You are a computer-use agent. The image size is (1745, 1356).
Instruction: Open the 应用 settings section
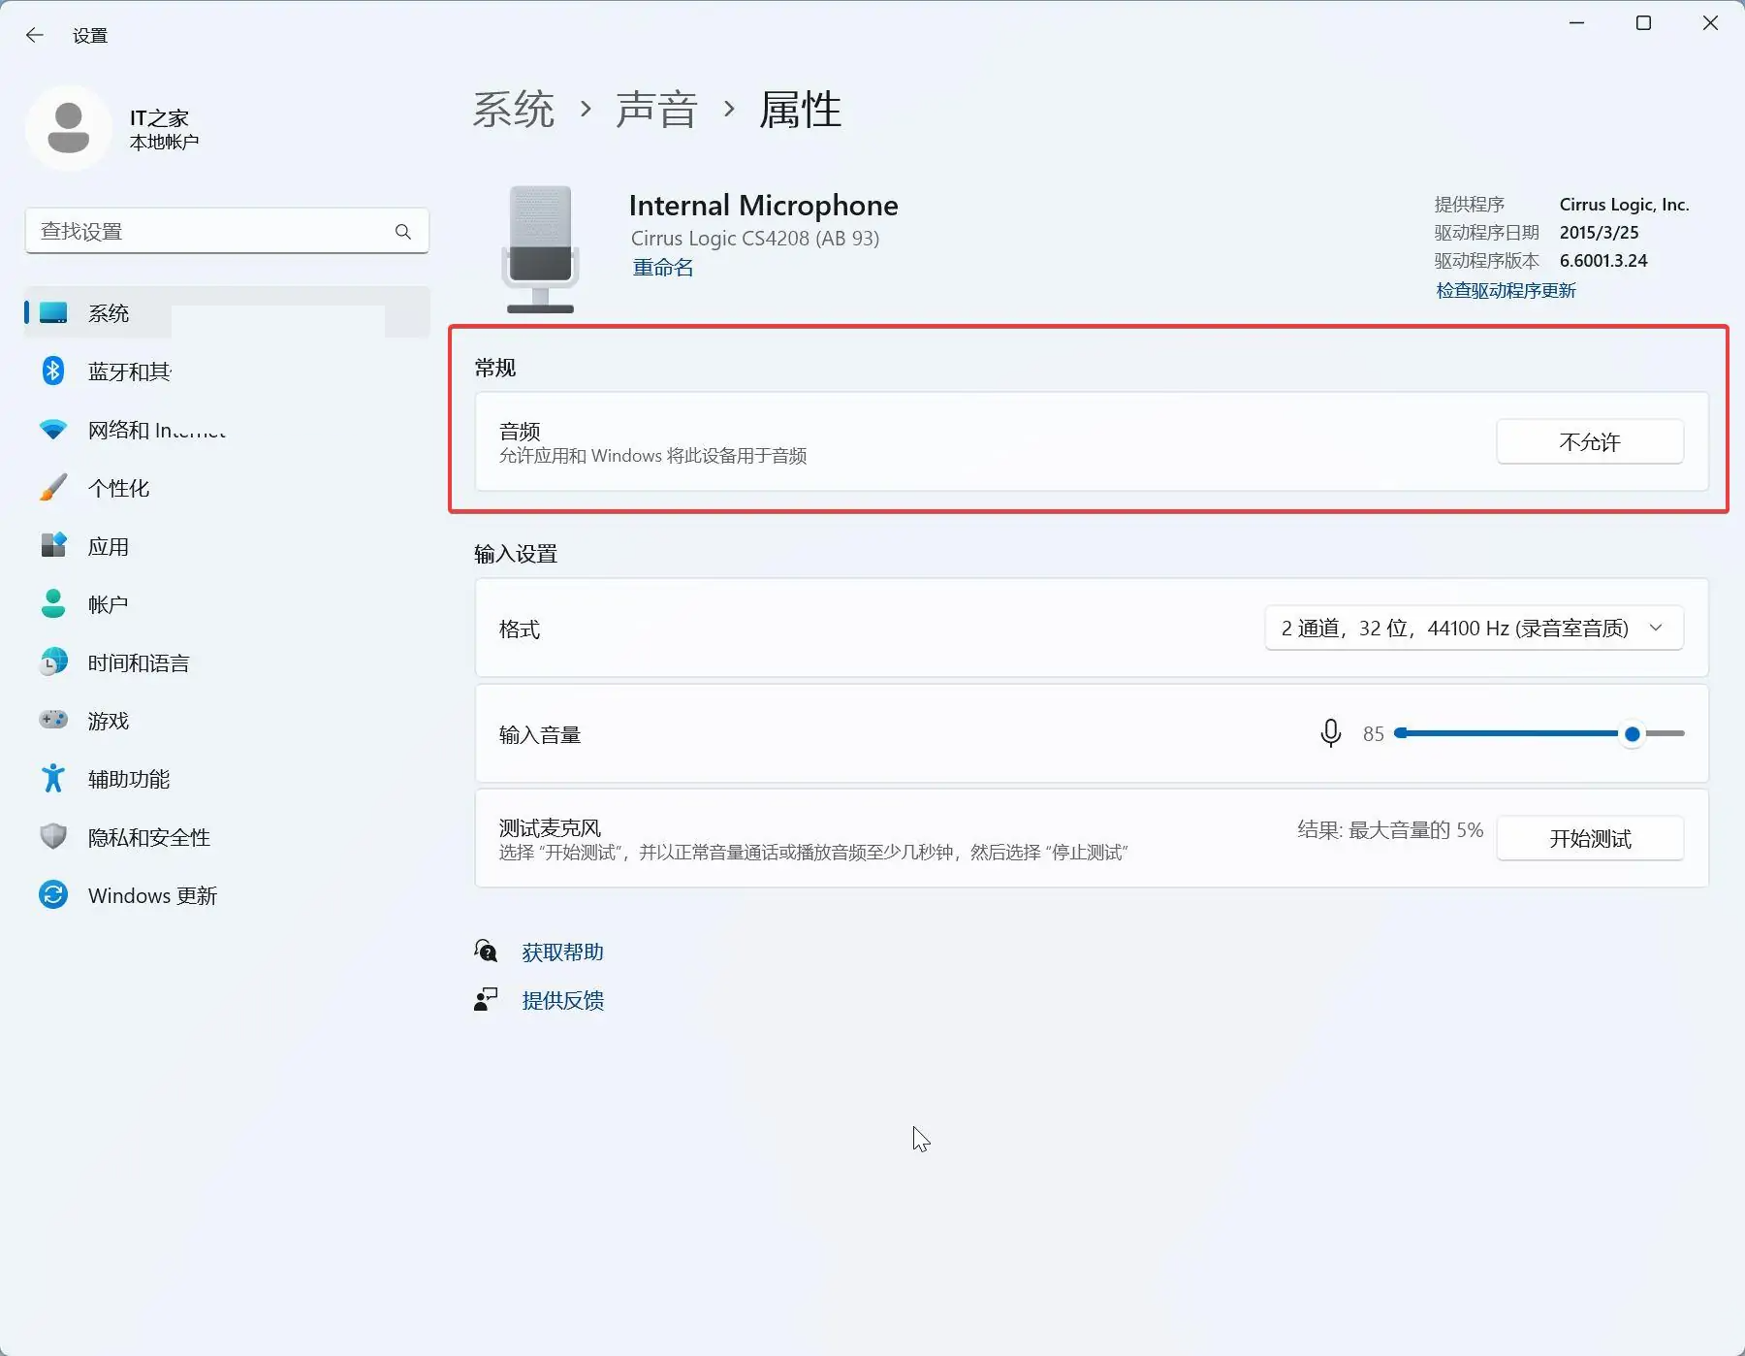(109, 546)
